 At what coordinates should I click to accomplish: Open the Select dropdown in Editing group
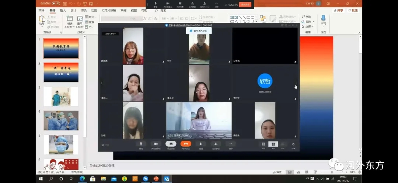(308, 26)
